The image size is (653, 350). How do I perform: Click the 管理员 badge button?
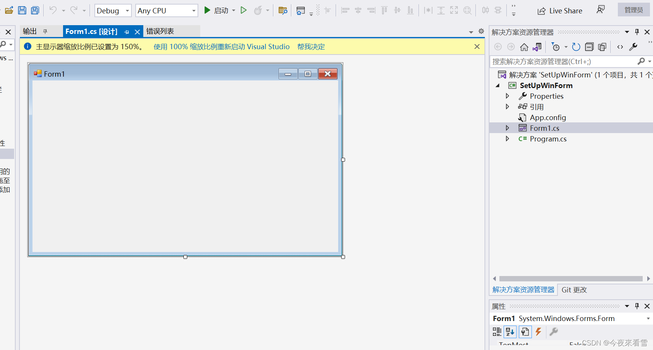(x=634, y=10)
